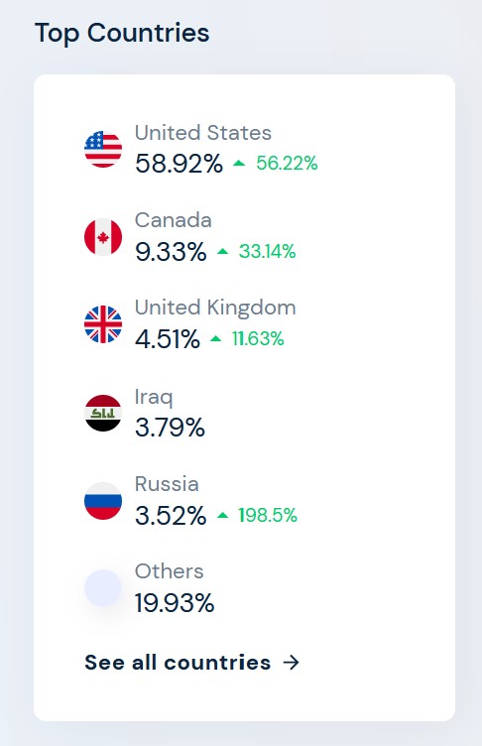
Task: Click the 11.63% growth figure
Action: [x=258, y=338]
